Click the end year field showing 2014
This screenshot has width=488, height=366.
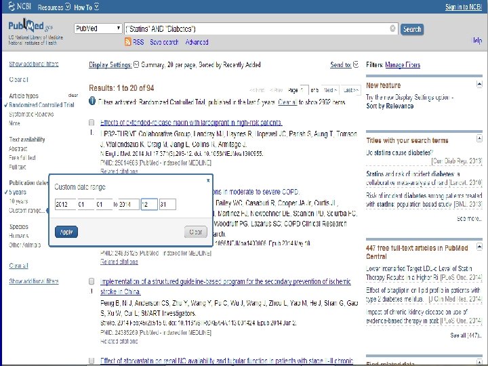click(129, 205)
